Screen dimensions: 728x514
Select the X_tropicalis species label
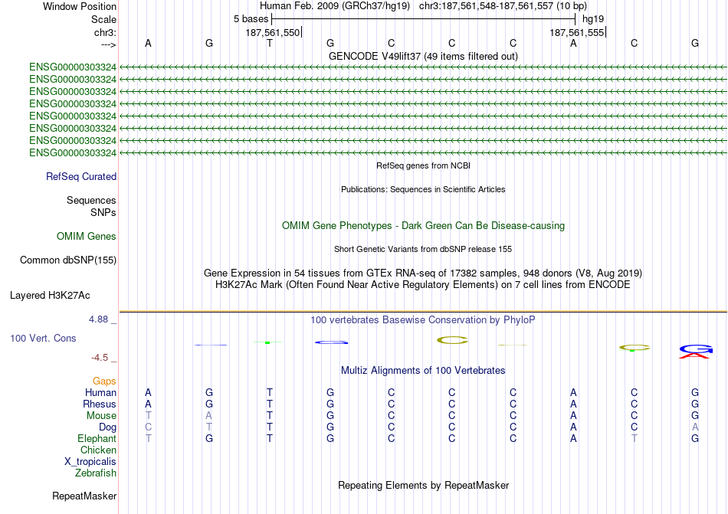pyautogui.click(x=90, y=462)
